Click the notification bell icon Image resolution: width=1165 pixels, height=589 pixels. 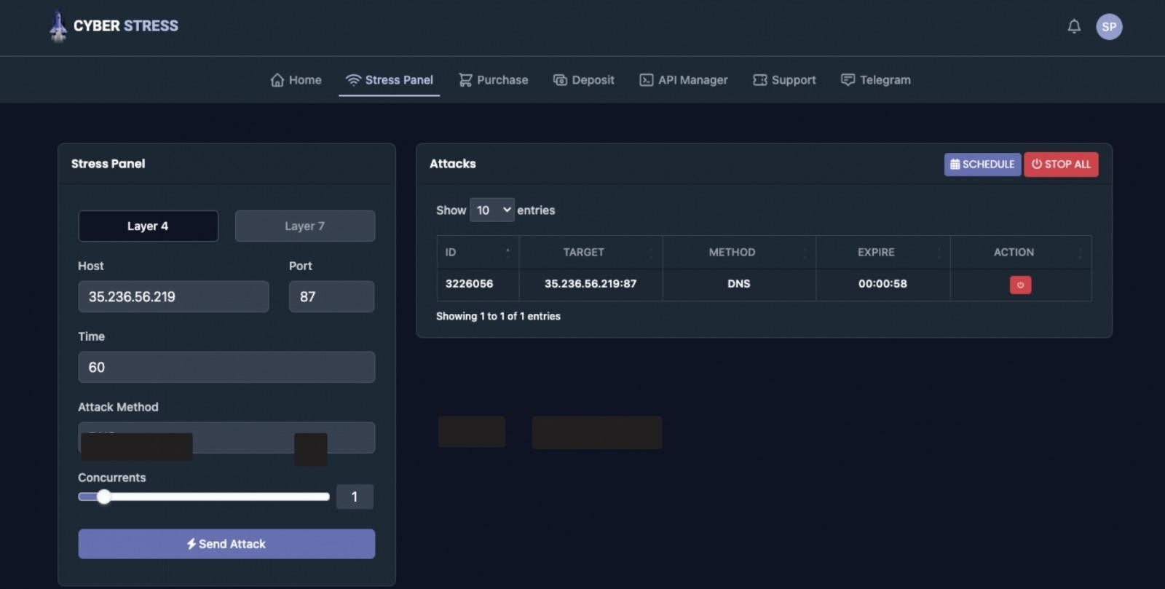(1073, 27)
